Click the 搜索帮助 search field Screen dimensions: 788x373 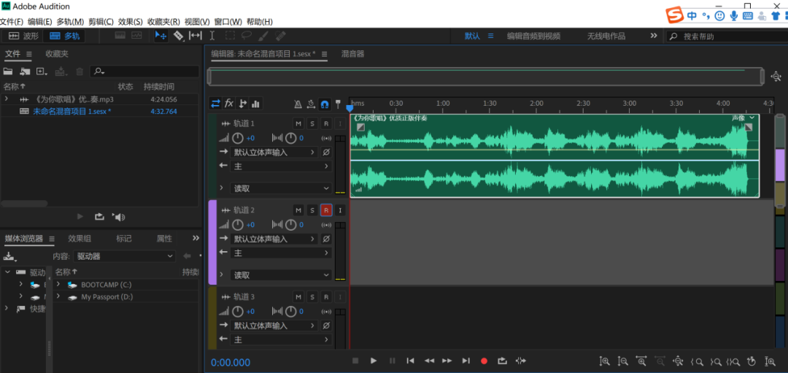click(722, 36)
